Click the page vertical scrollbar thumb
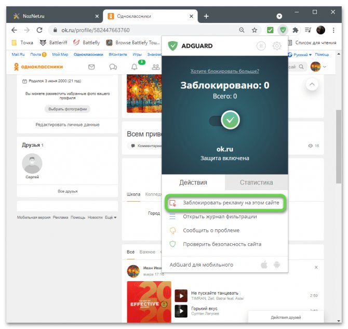348x329 pixels. click(339, 147)
